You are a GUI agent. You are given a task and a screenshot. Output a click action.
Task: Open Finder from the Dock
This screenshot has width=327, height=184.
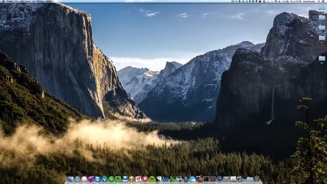coord(71,179)
